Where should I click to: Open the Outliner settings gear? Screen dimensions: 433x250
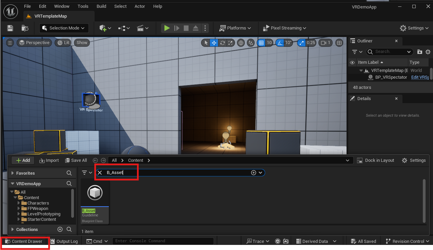tap(428, 52)
